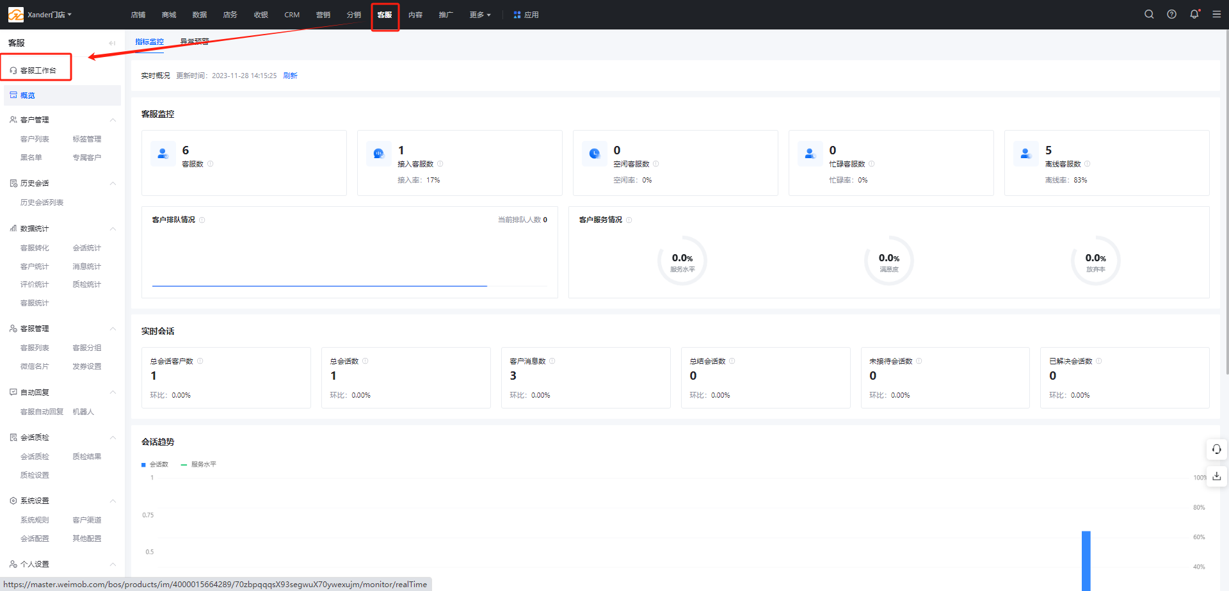
Task: Click the floating headset support icon
Action: pyautogui.click(x=1216, y=449)
